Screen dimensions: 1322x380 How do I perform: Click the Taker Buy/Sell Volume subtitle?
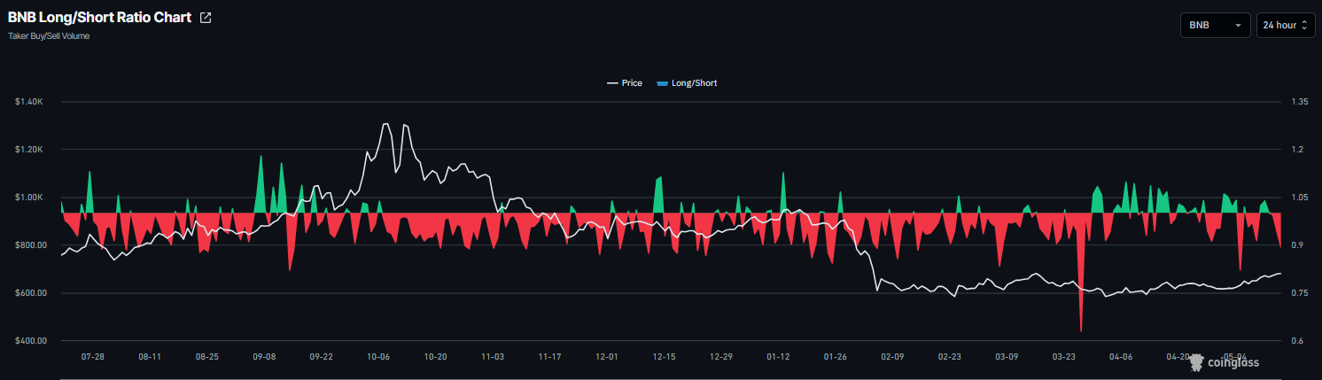coord(49,36)
